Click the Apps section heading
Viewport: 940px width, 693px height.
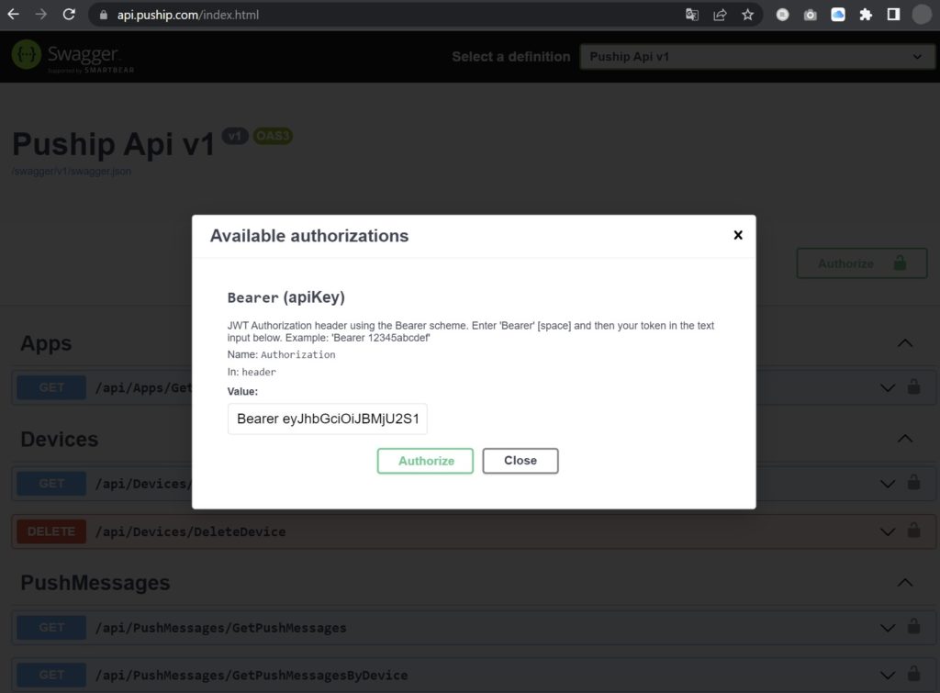46,343
